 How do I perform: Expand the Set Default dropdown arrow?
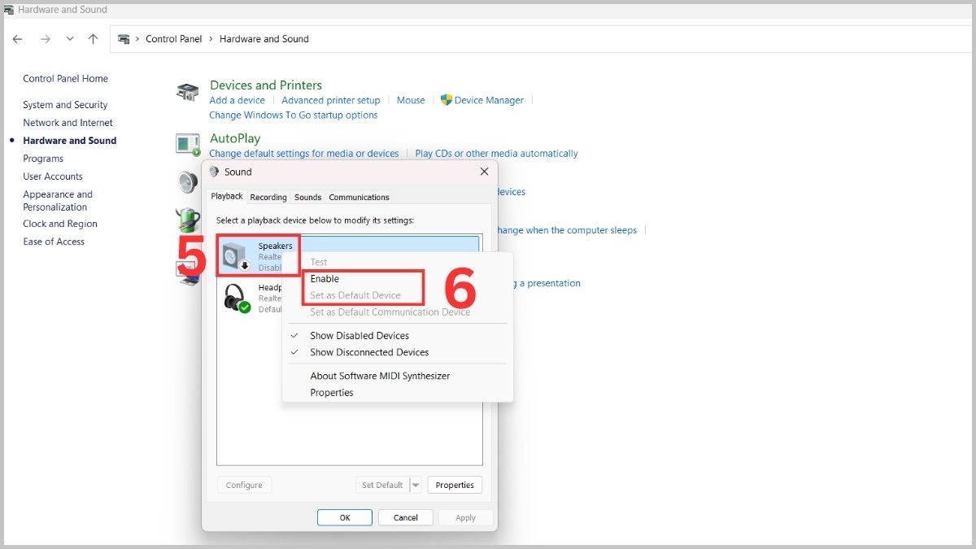click(x=416, y=485)
